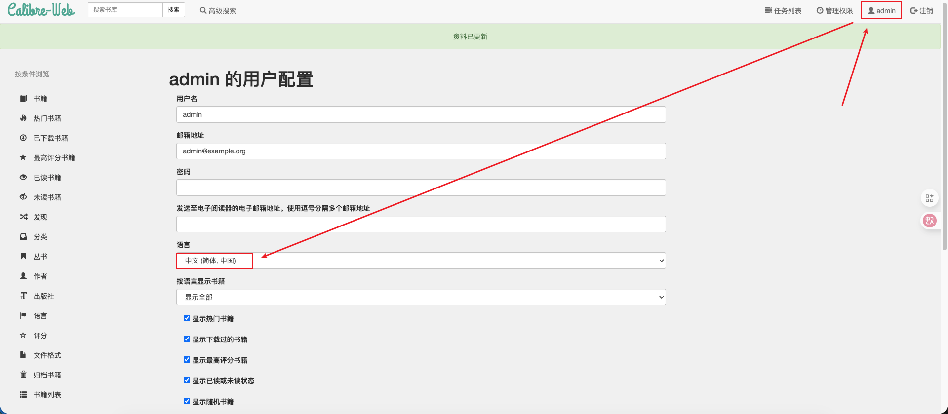This screenshot has height=414, width=948.
Task: Open the admin user profile link
Action: [x=881, y=11]
